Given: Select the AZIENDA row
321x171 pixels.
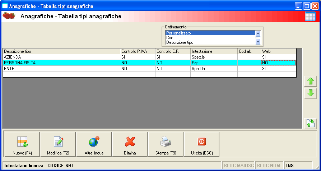Looking at the screenshot, I should click(x=149, y=57).
